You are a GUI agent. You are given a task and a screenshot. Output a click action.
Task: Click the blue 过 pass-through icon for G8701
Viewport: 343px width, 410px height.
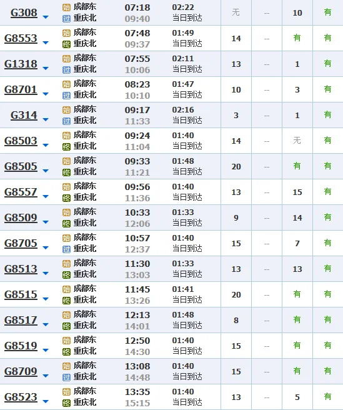tap(66, 96)
